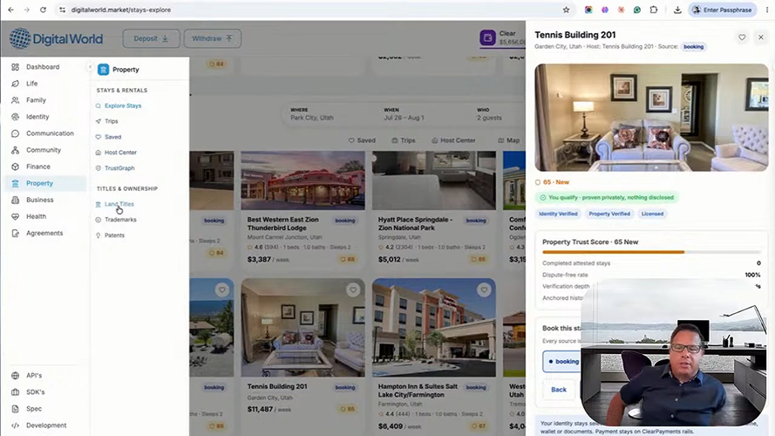Open Land Titles

click(x=119, y=204)
